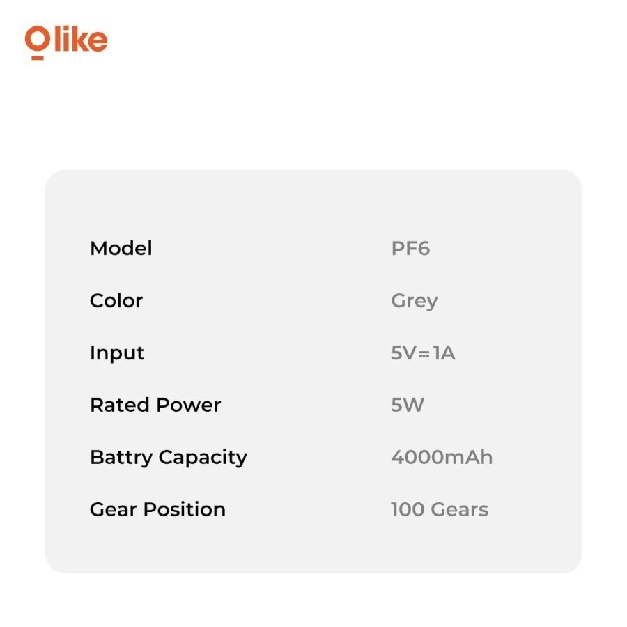
Task: Select the Model label
Action: pos(121,249)
